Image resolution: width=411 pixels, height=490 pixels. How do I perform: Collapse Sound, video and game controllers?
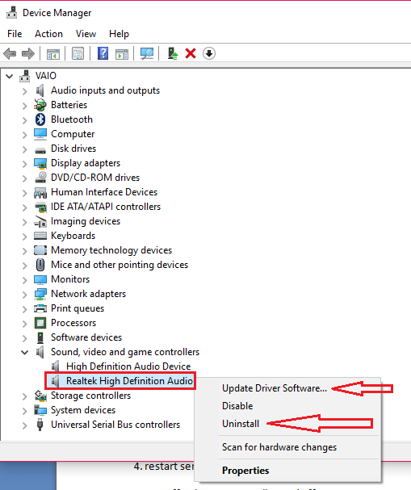[25, 353]
